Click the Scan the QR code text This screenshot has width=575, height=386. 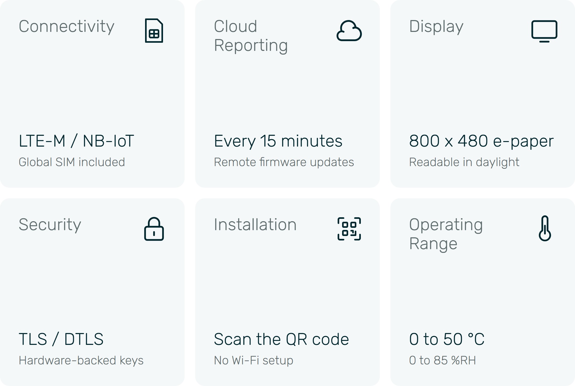[x=281, y=339]
